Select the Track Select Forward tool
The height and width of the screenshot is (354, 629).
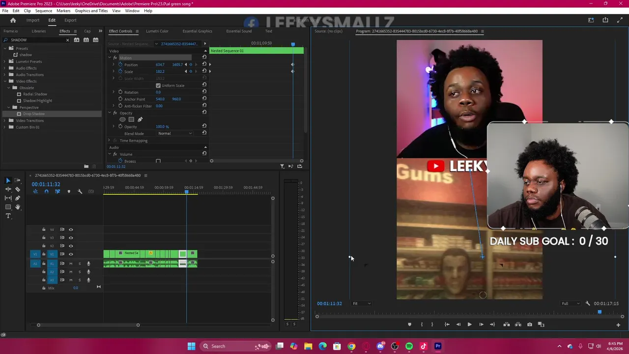pos(18,180)
